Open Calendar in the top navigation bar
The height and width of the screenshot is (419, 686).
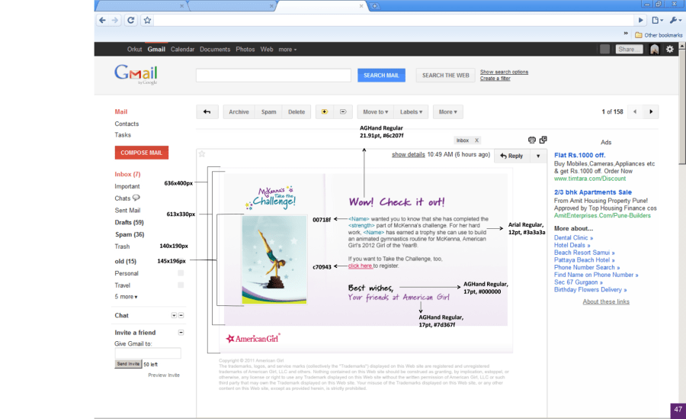(x=182, y=50)
